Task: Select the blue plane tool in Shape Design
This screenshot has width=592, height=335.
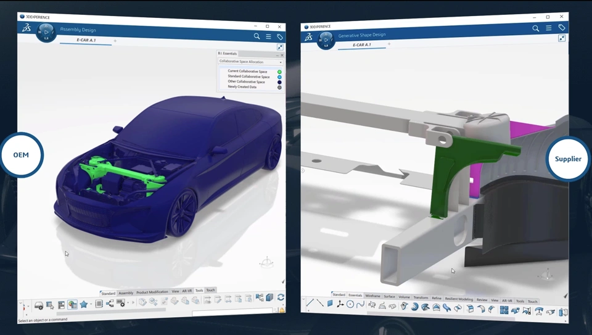Action: pyautogui.click(x=330, y=304)
